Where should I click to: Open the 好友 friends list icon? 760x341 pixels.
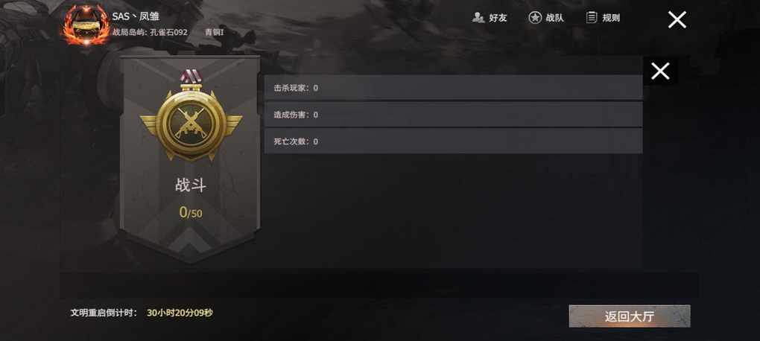coord(478,18)
